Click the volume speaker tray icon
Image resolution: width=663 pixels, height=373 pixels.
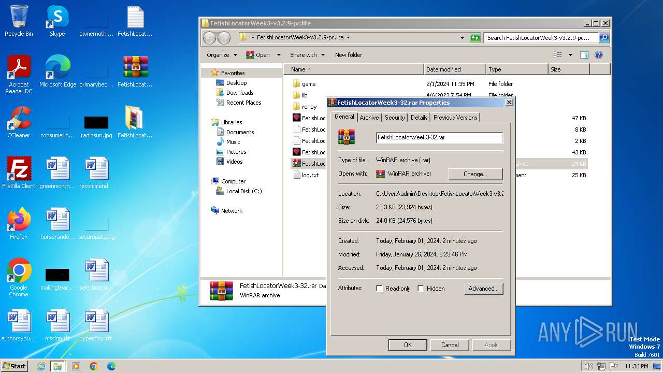tap(588, 366)
